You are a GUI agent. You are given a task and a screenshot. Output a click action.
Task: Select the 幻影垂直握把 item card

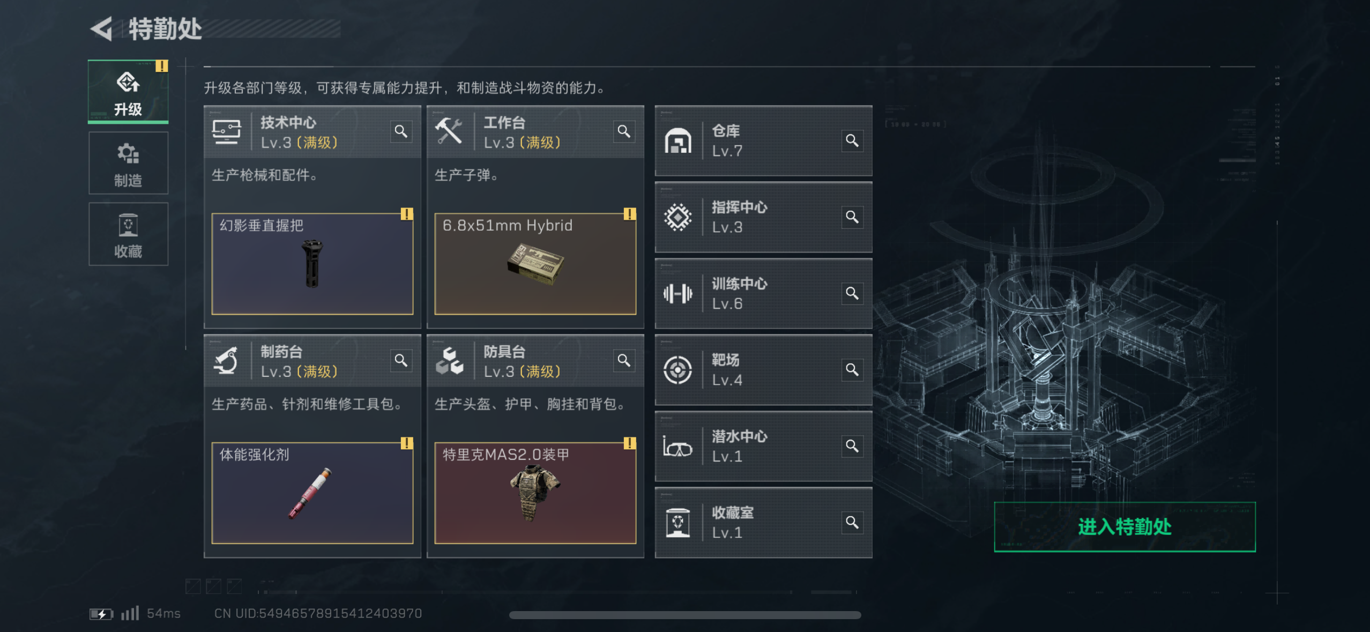click(x=312, y=264)
